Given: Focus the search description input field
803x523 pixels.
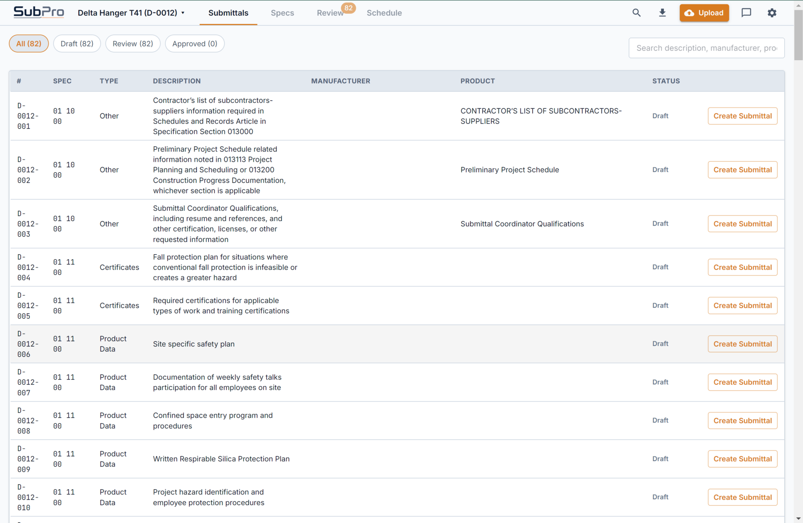Looking at the screenshot, I should (x=707, y=48).
